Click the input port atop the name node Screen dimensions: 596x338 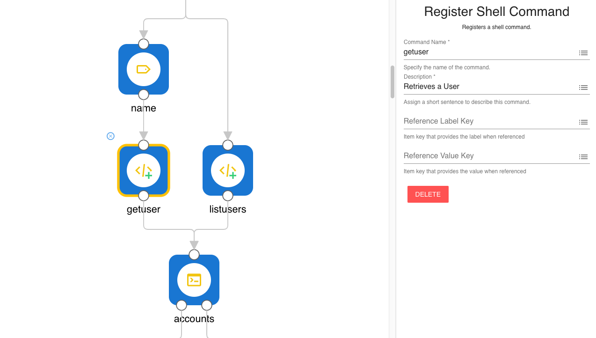pos(144,44)
